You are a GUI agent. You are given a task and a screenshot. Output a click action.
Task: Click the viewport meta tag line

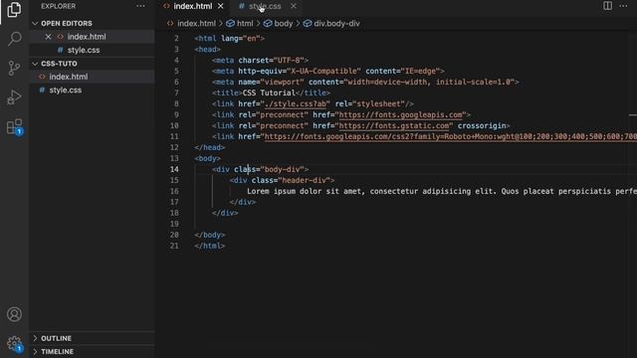(x=365, y=82)
